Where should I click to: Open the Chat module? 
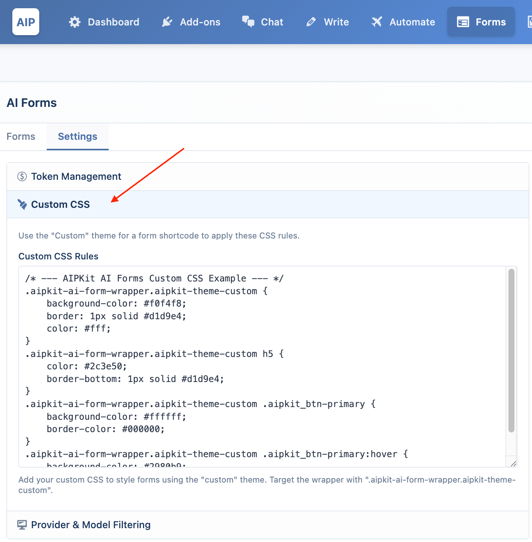(x=263, y=22)
